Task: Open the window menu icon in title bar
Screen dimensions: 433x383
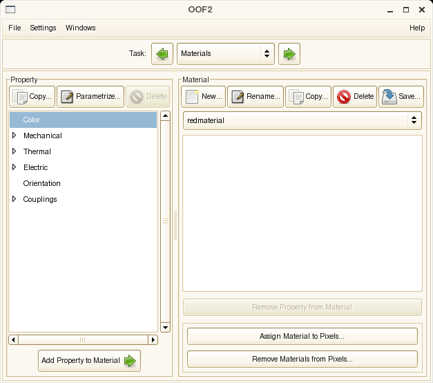Action: pos(10,10)
